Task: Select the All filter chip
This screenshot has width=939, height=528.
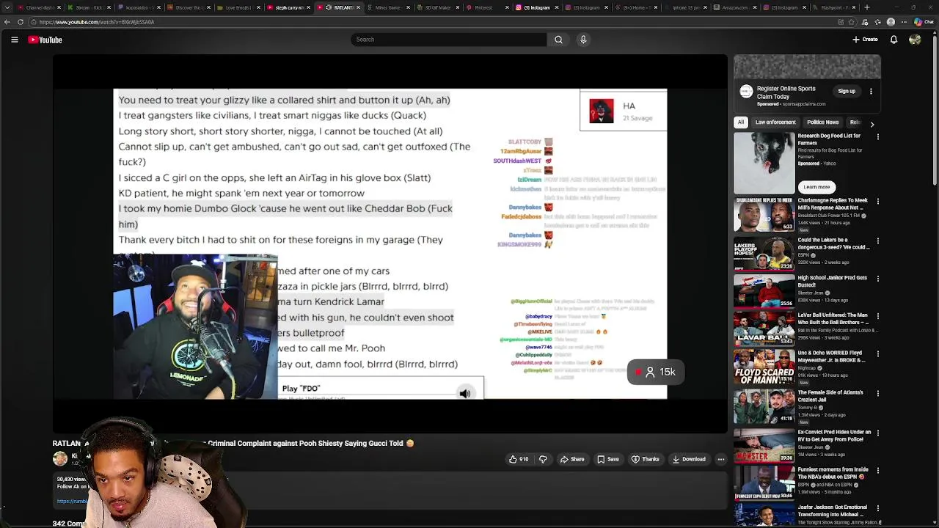Action: (741, 122)
